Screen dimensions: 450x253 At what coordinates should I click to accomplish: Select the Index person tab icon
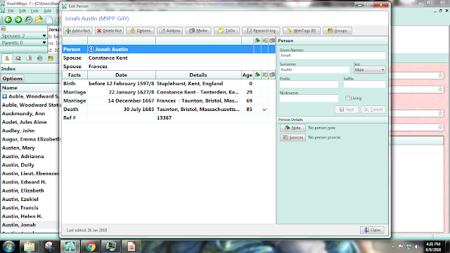(7, 58)
